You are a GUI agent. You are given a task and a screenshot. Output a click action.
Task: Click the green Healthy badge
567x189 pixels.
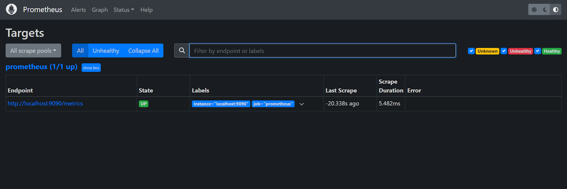tap(552, 51)
